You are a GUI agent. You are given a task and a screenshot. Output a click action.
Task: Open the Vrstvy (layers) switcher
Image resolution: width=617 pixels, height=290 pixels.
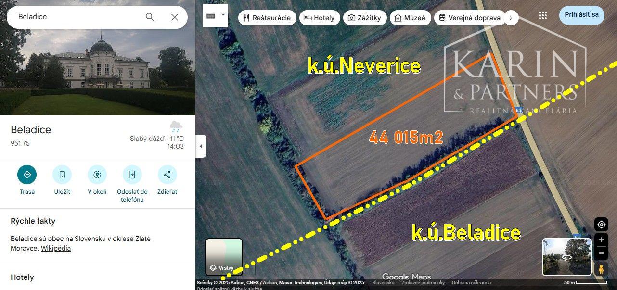click(224, 256)
